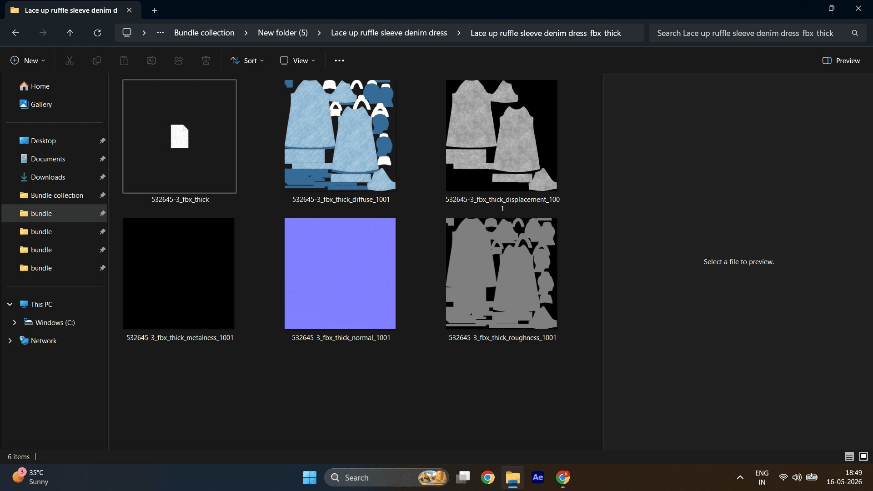Image resolution: width=873 pixels, height=491 pixels.
Task: Click the Delete trash icon in toolbar
Action: [206, 60]
